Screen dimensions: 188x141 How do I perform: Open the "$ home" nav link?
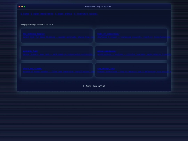tap(25, 14)
